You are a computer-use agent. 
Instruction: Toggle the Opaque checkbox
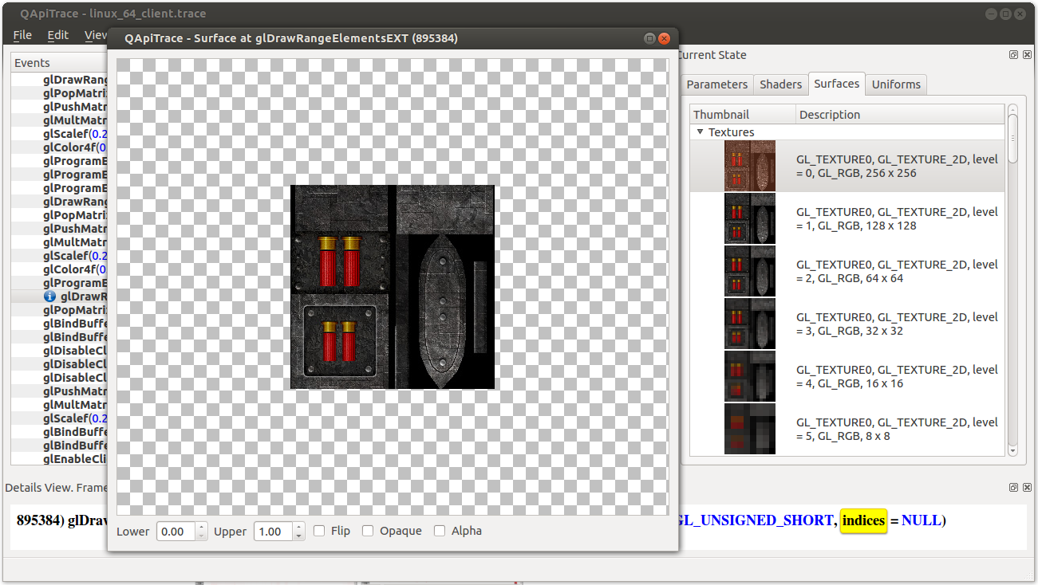(368, 531)
